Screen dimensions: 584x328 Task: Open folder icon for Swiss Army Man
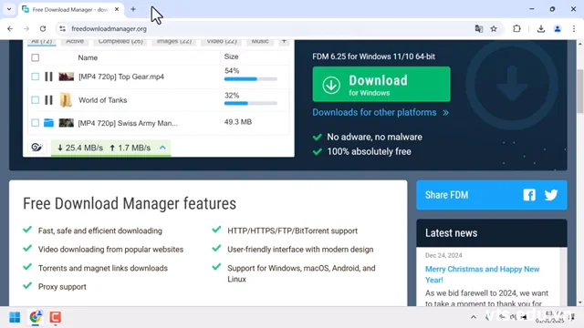click(x=48, y=123)
